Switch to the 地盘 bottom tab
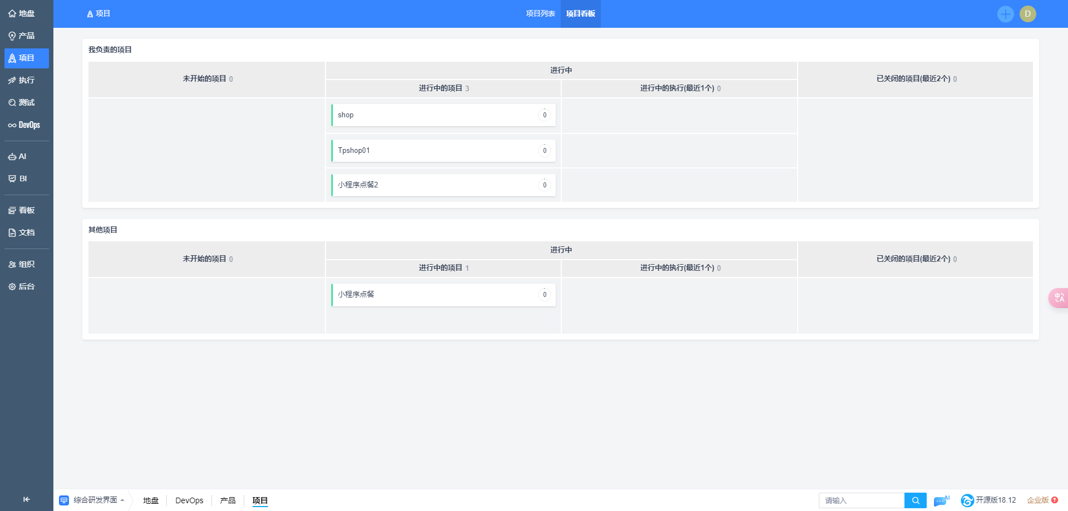 [151, 500]
